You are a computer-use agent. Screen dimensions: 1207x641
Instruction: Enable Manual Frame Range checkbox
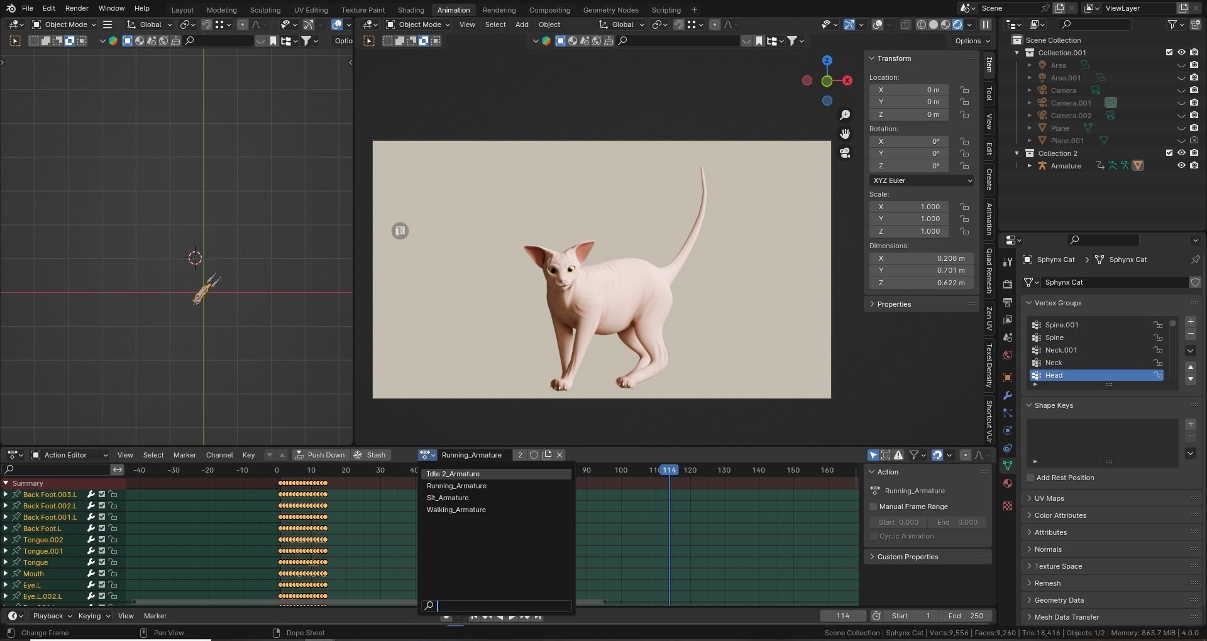873,507
